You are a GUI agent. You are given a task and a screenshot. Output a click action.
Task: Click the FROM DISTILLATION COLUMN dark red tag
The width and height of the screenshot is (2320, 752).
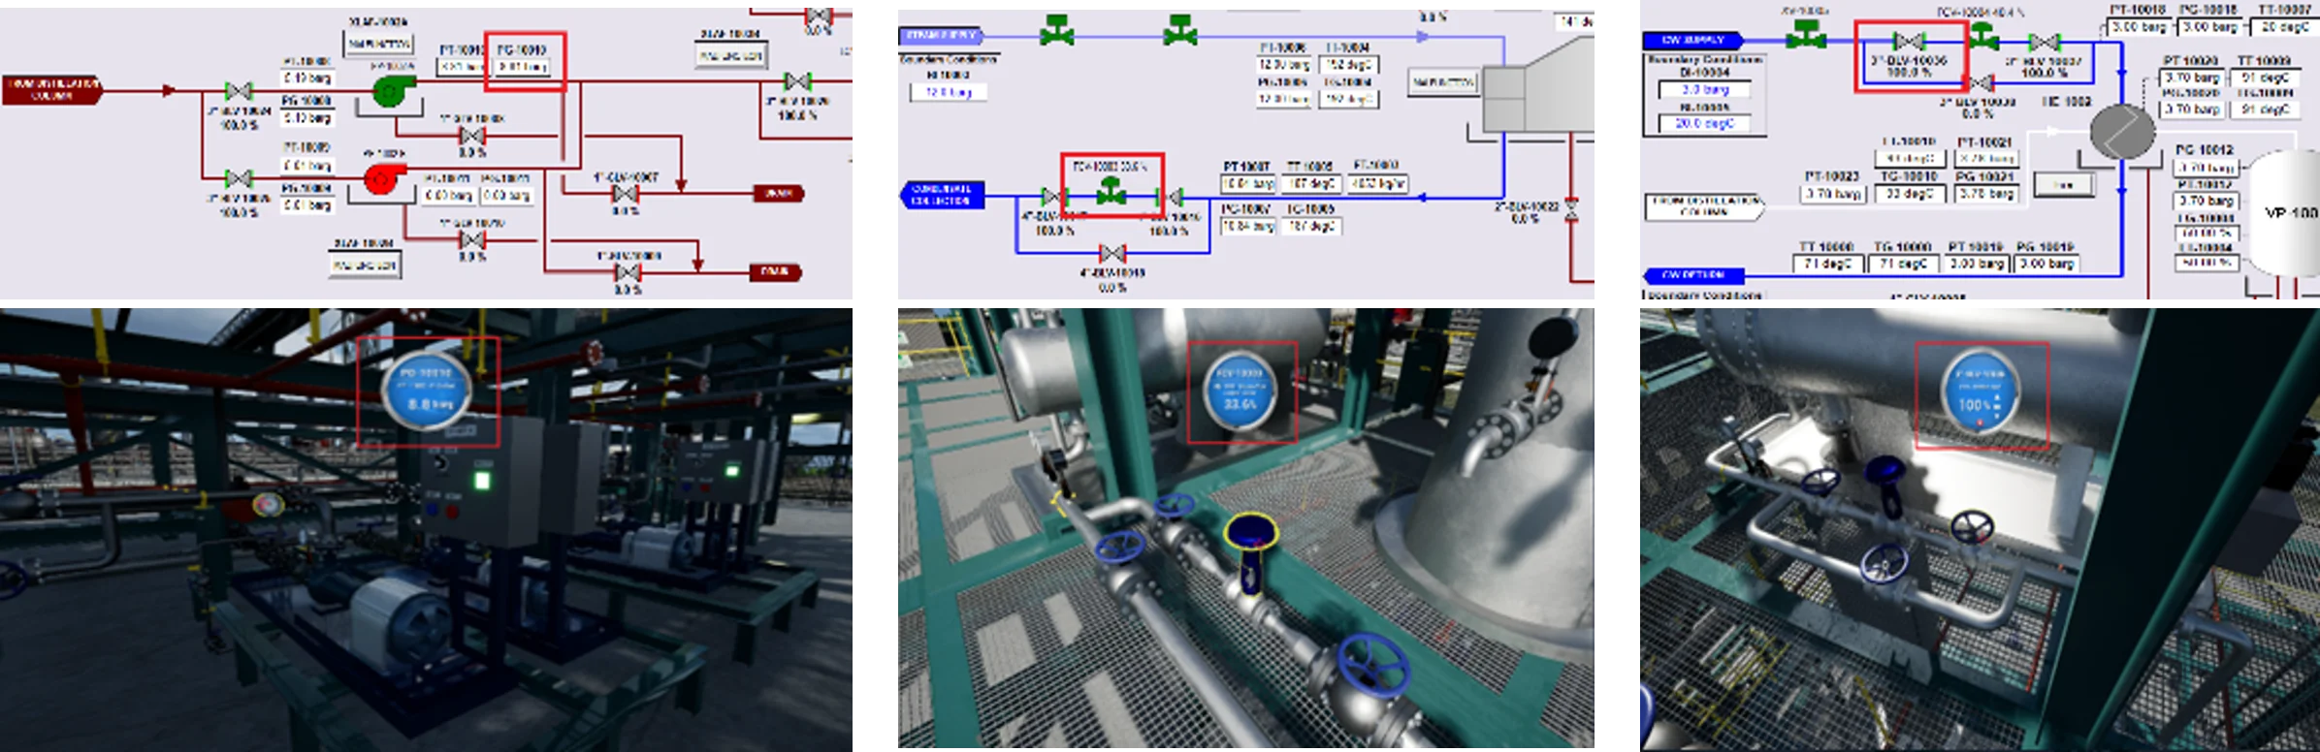coord(52,90)
